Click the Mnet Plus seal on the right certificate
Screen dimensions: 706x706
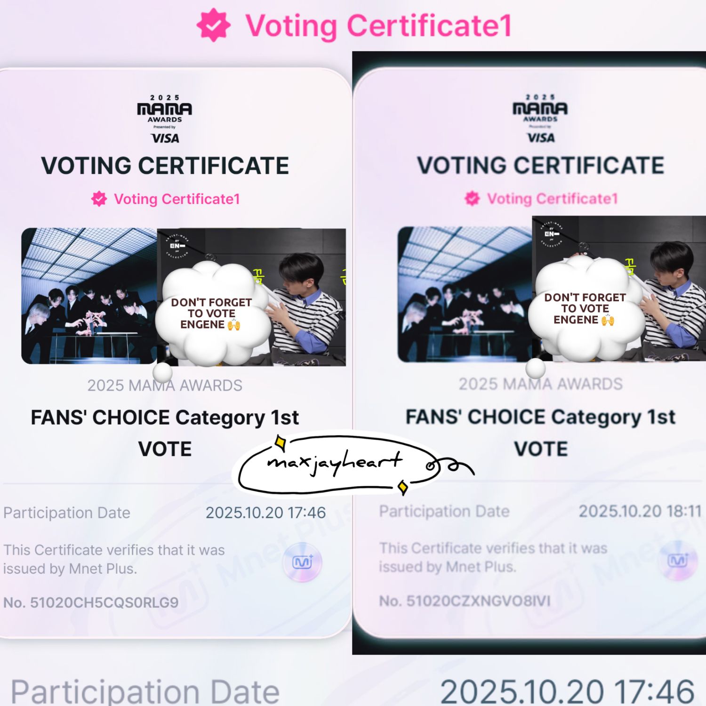point(678,561)
